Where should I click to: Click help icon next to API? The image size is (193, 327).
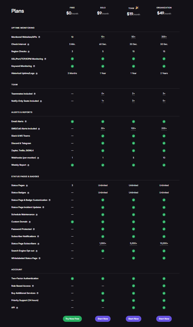(17, 308)
